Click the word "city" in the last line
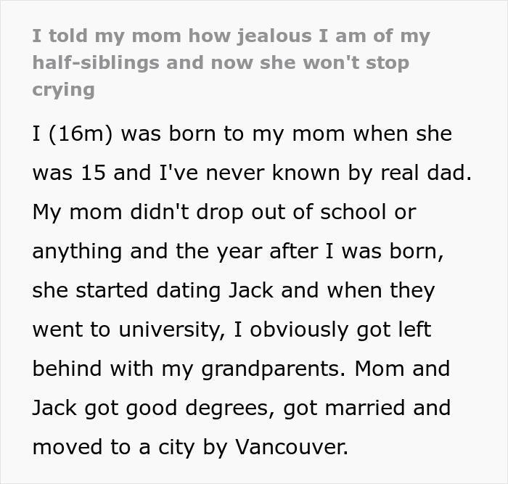This screenshot has width=508, height=484. tap(176, 448)
